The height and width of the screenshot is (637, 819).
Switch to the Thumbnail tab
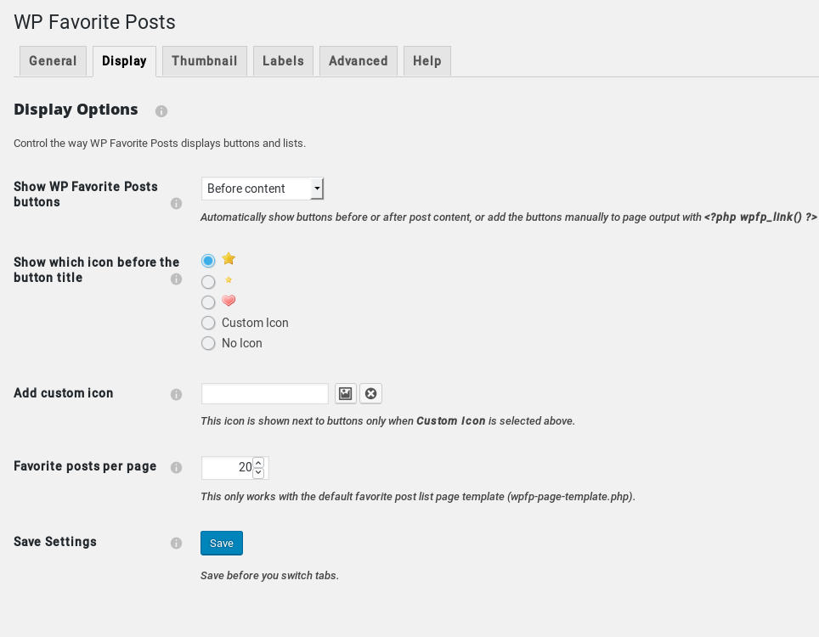[204, 61]
